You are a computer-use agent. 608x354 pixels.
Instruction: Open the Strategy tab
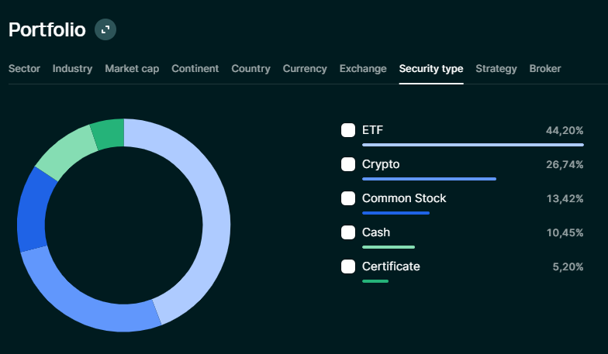496,68
